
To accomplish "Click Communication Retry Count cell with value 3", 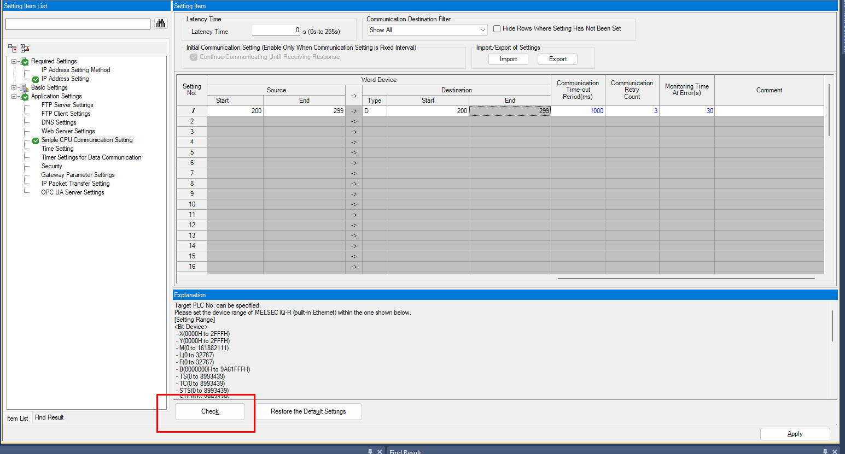I will tap(632, 111).
